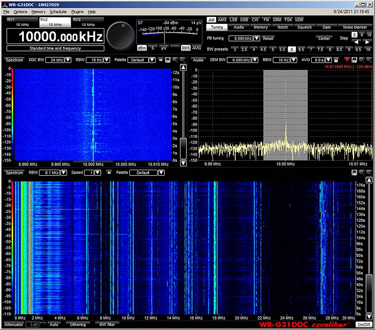This screenshot has height=330, width=375.
Task: Click the round tuning knob
Action: point(120,36)
